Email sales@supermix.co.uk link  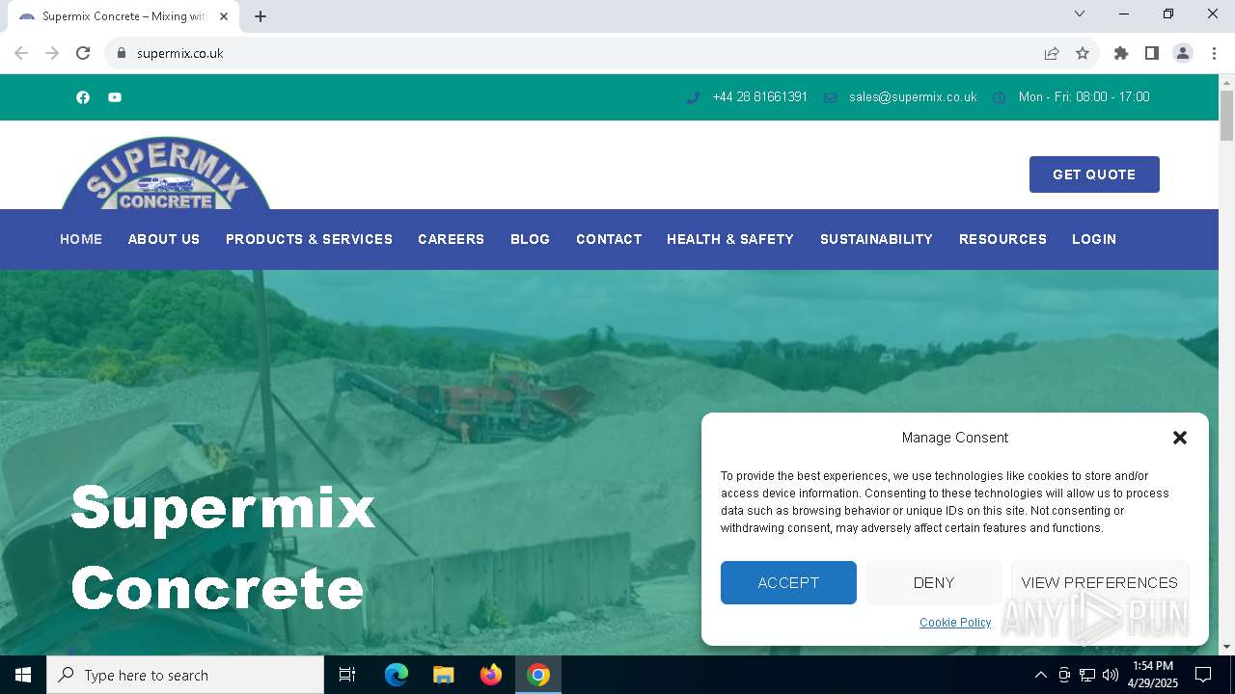[x=913, y=97]
